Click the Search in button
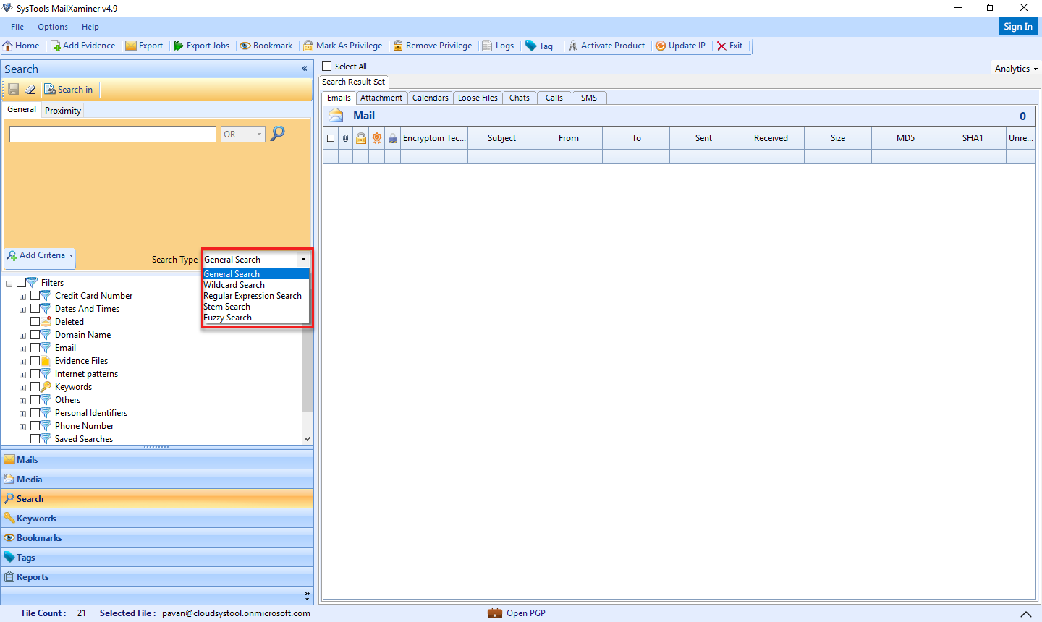The height and width of the screenshot is (622, 1042). tap(69, 89)
